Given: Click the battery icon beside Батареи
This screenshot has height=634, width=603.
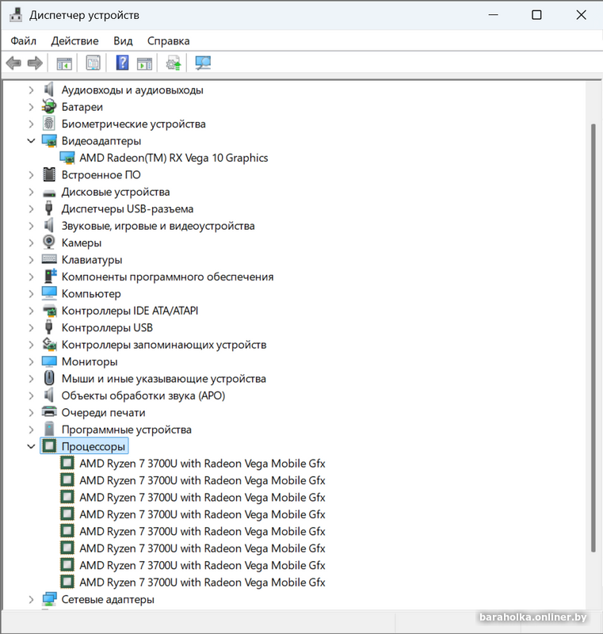Looking at the screenshot, I should click(49, 107).
